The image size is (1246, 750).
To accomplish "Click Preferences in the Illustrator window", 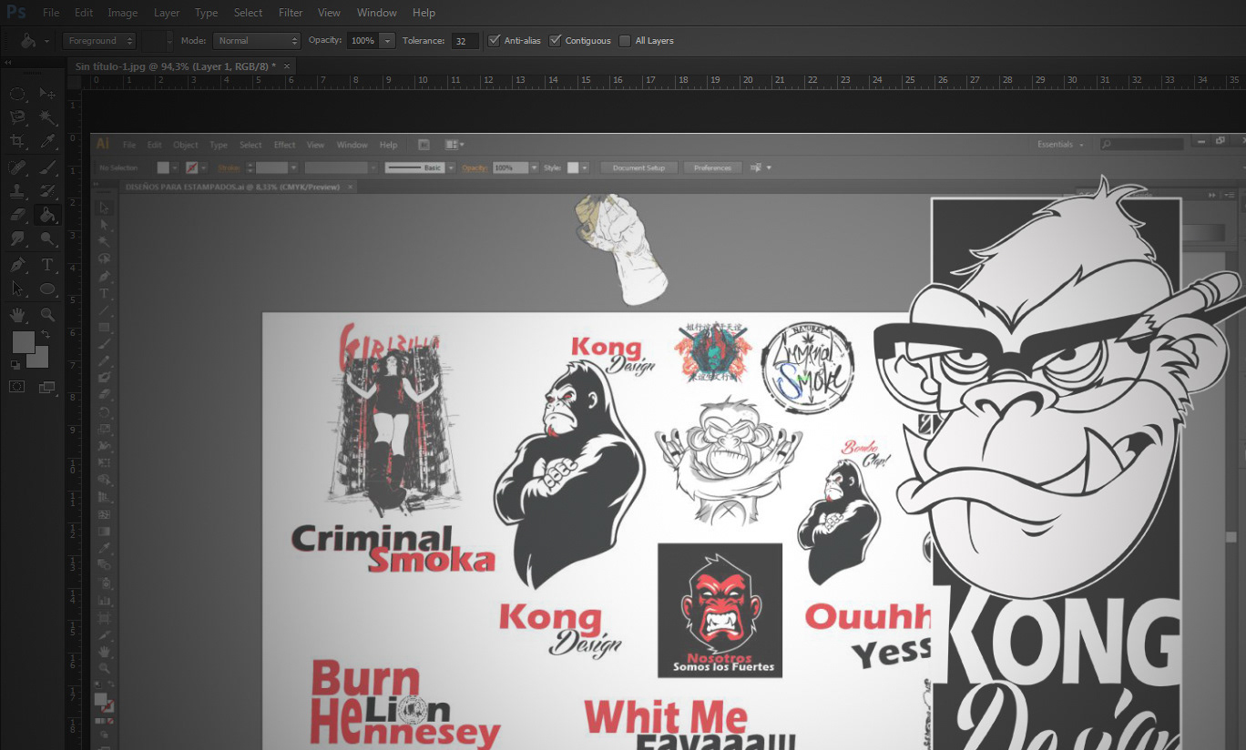I will click(x=711, y=167).
